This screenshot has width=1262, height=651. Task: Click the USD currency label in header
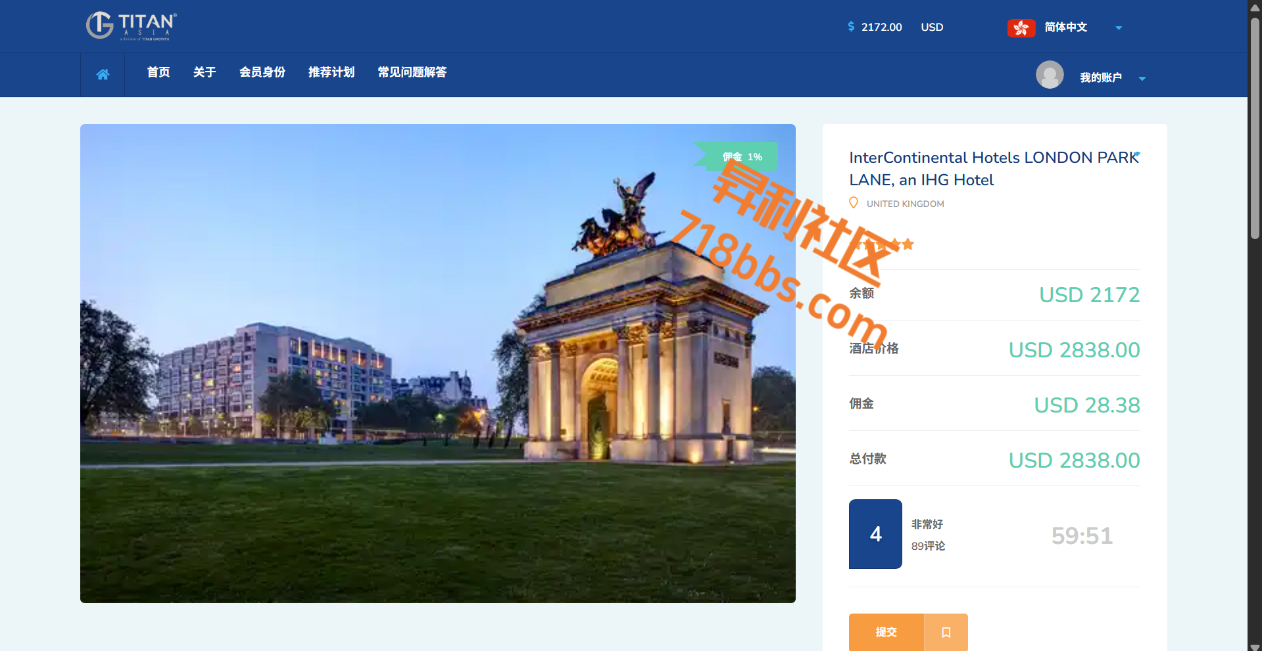(932, 27)
